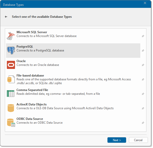Click the red Oracle logo icon
Screen dimensions: 153x148
coord(11,65)
